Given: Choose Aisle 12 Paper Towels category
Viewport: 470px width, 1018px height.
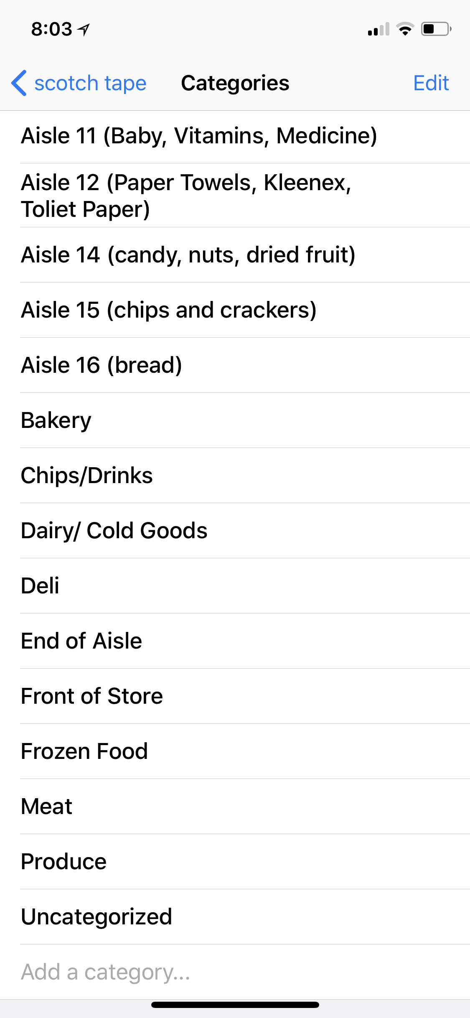Looking at the screenshot, I should tap(186, 196).
